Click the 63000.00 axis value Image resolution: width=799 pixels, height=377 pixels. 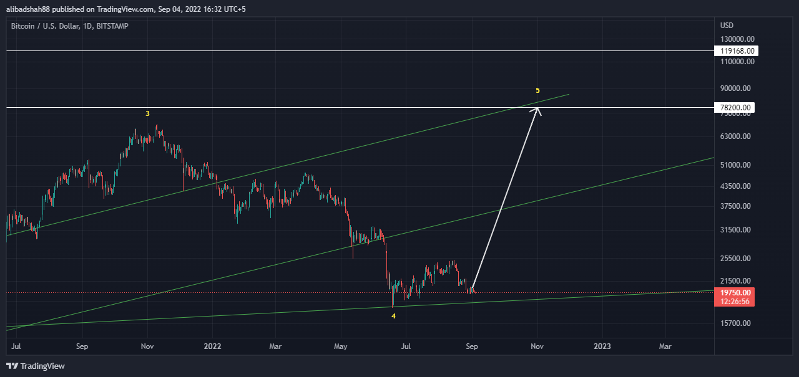click(x=735, y=136)
